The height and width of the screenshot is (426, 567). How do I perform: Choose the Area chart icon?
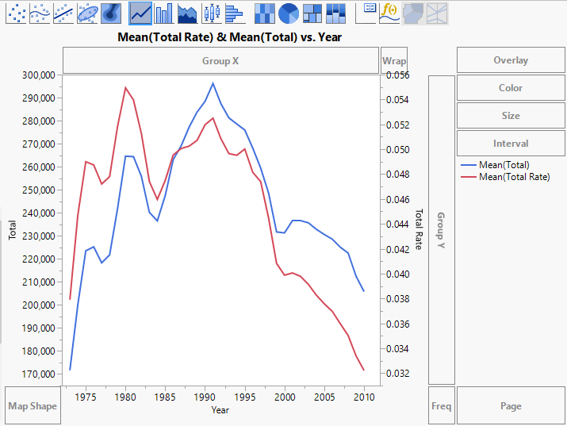[x=188, y=13]
